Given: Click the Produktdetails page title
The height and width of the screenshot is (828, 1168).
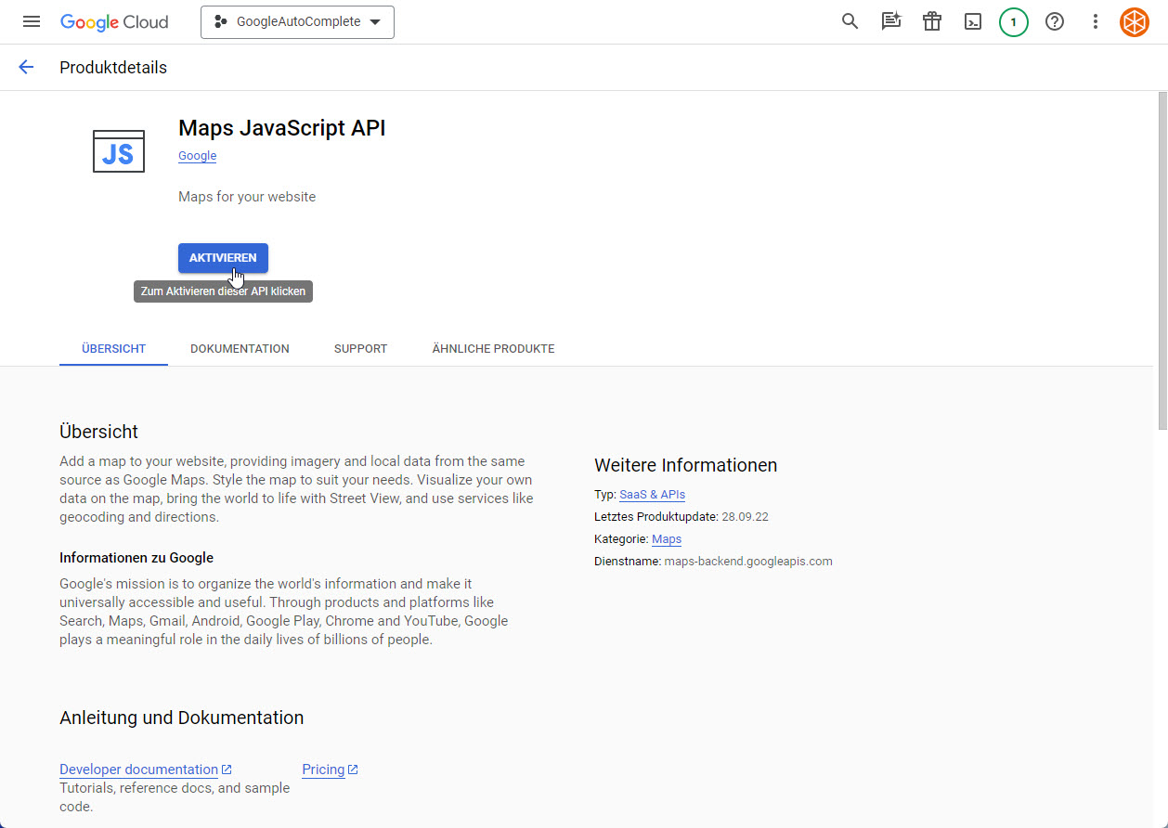Looking at the screenshot, I should click(x=113, y=68).
